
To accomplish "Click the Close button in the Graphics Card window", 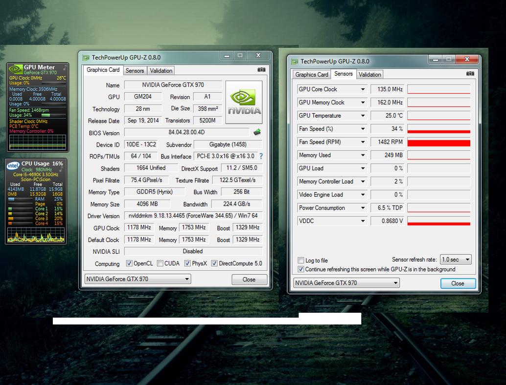I will [x=249, y=279].
